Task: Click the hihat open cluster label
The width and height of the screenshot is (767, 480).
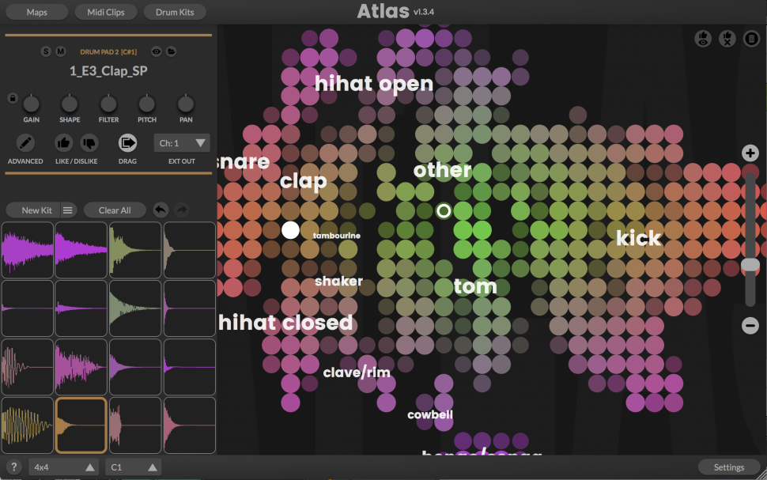Action: coord(374,84)
